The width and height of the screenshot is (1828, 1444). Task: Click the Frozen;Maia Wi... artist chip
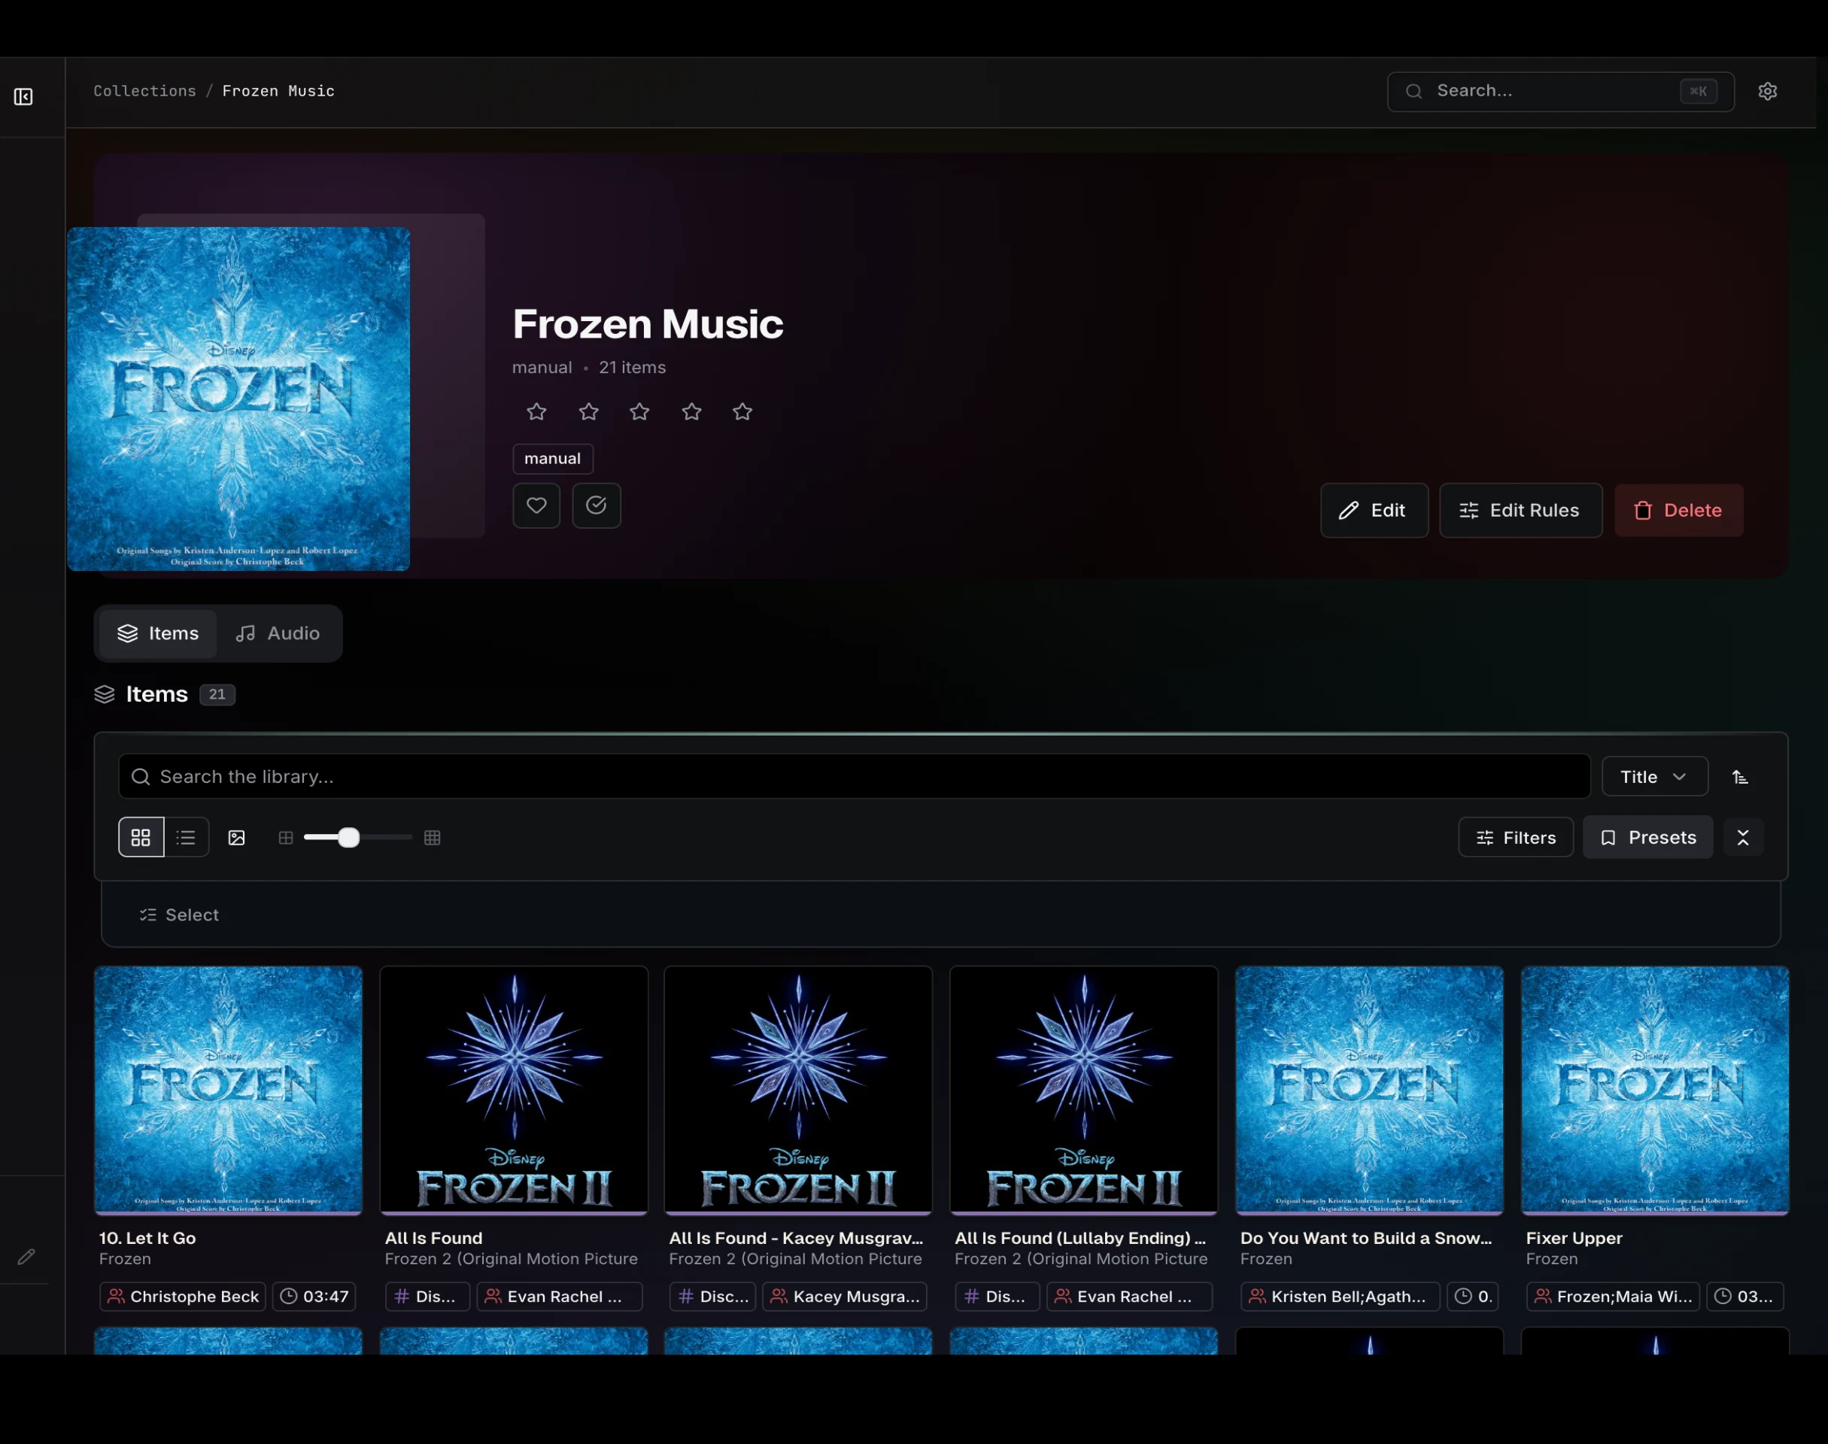click(1614, 1296)
